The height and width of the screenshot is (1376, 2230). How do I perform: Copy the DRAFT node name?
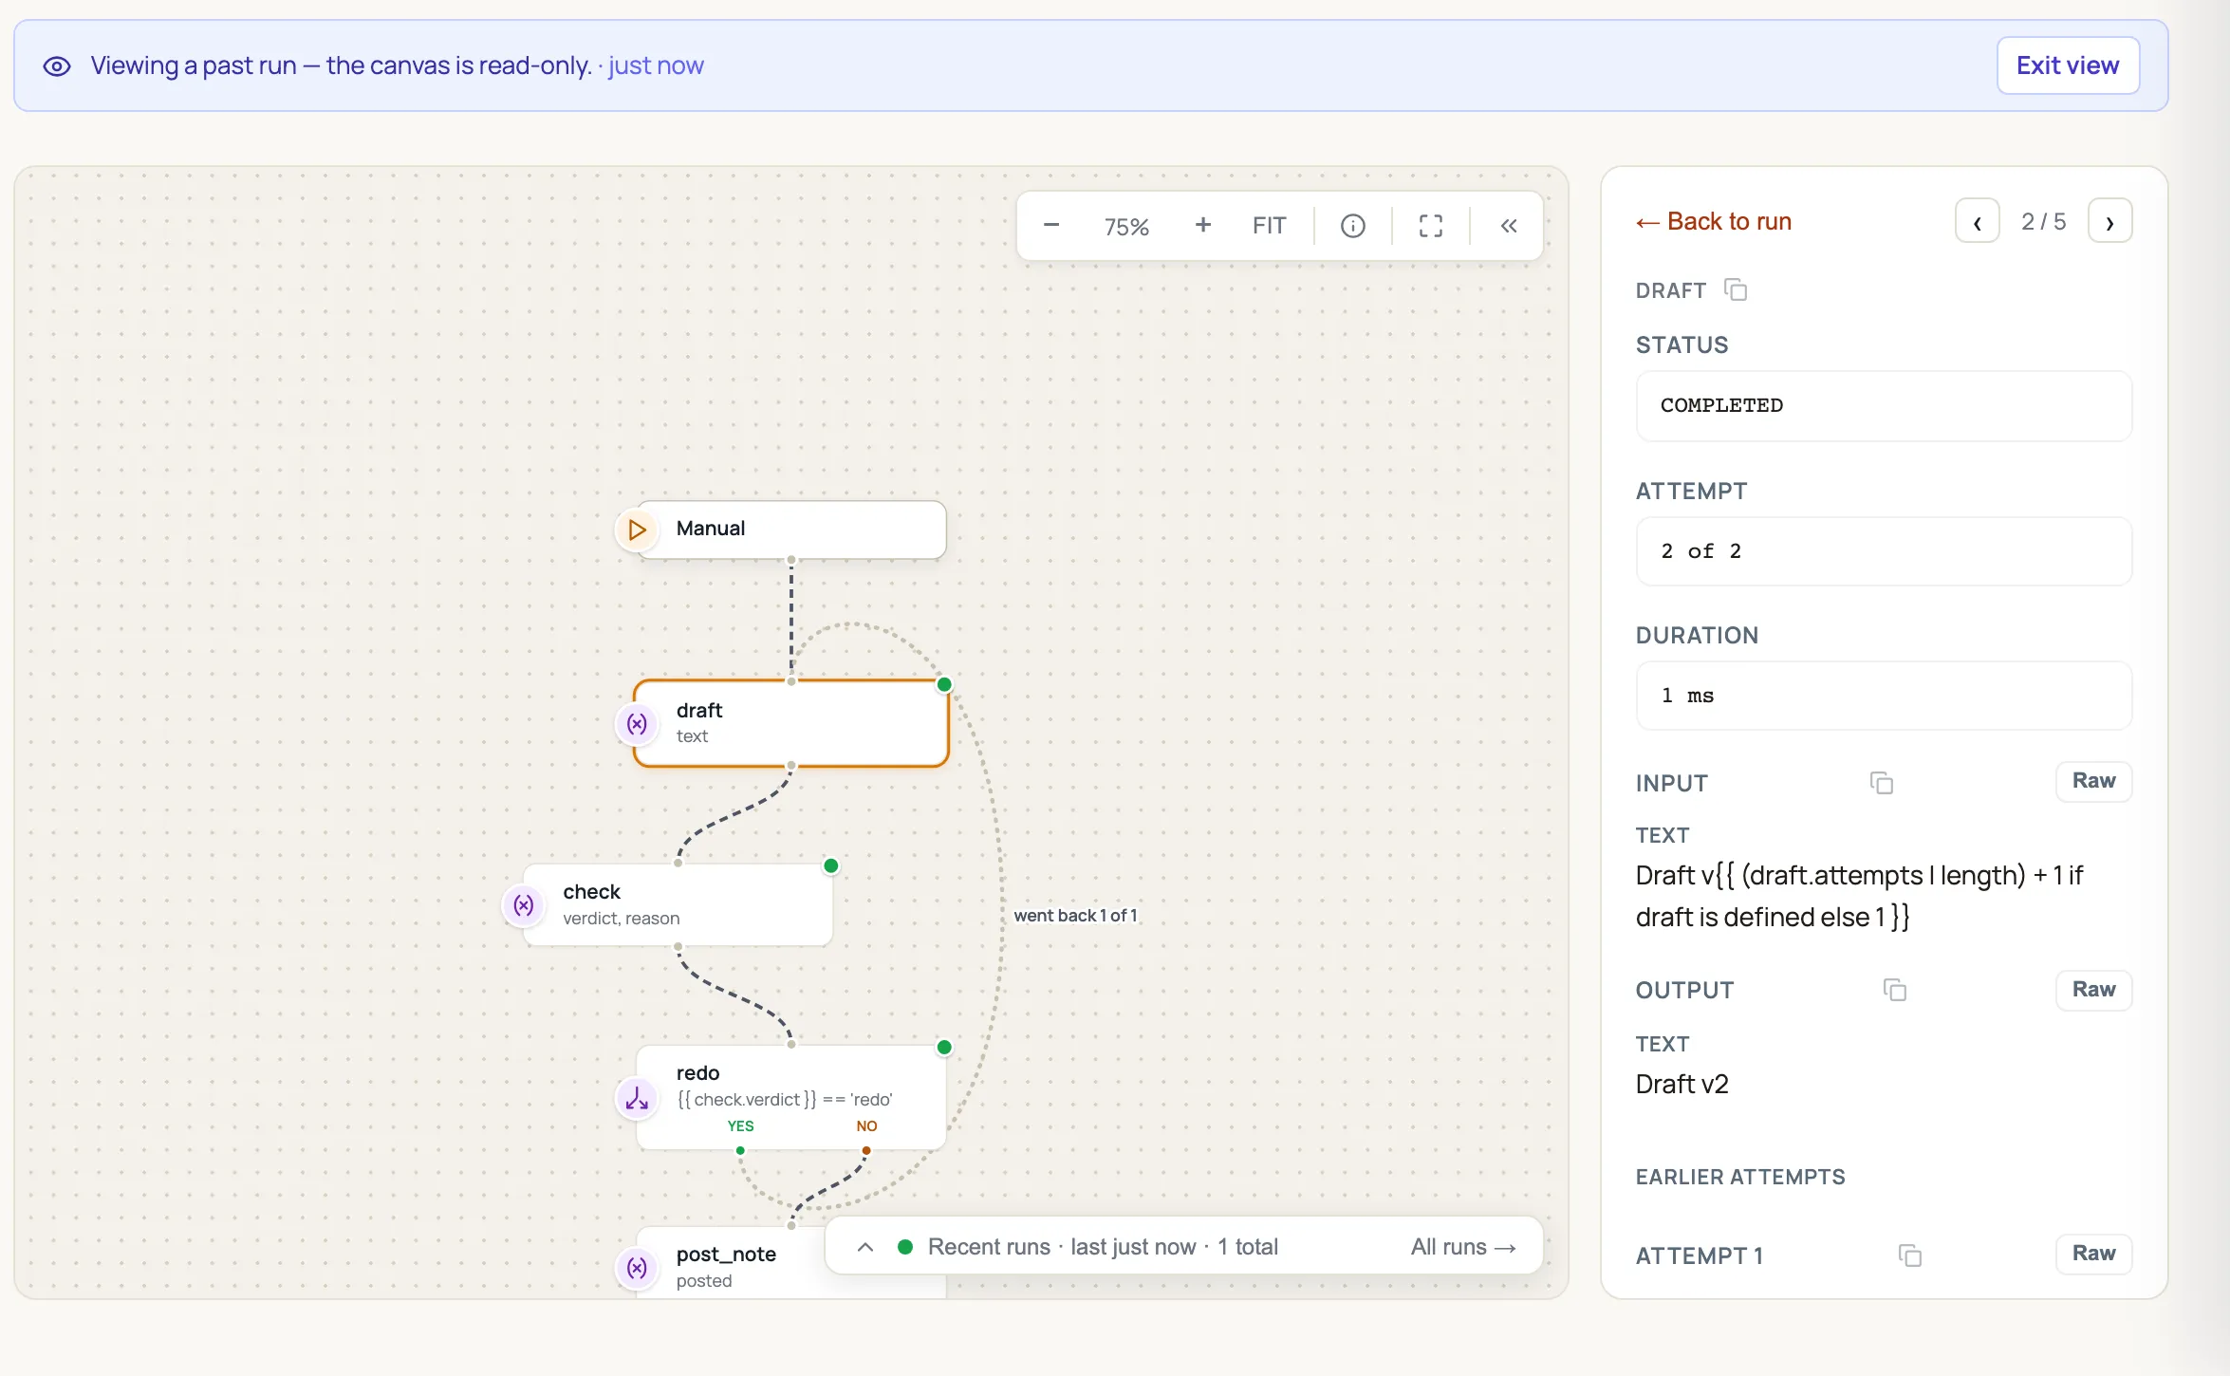(x=1736, y=289)
